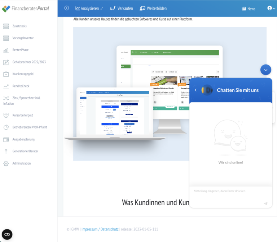Open the Verkaufen menu
Screen dimensions: 277x242
(x=121, y=9)
